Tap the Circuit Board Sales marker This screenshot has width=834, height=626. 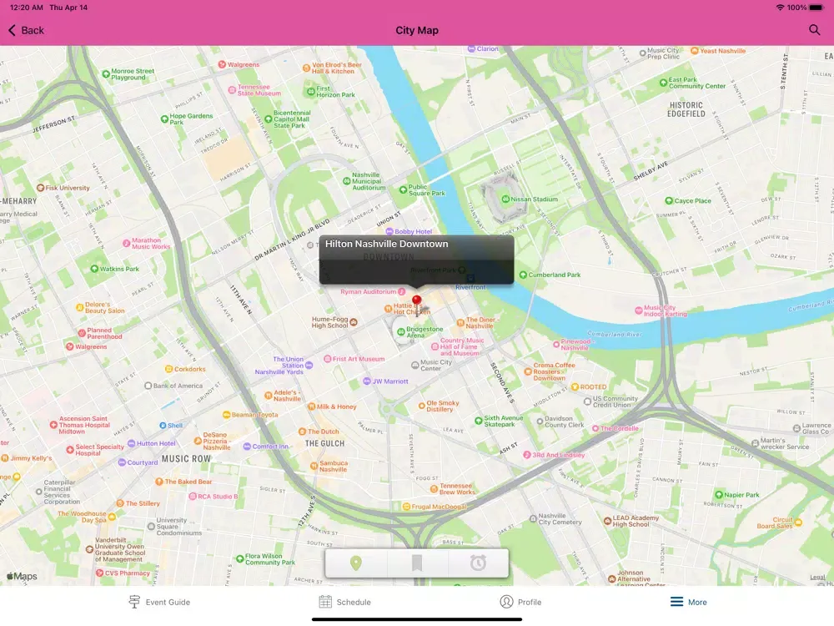tap(798, 523)
